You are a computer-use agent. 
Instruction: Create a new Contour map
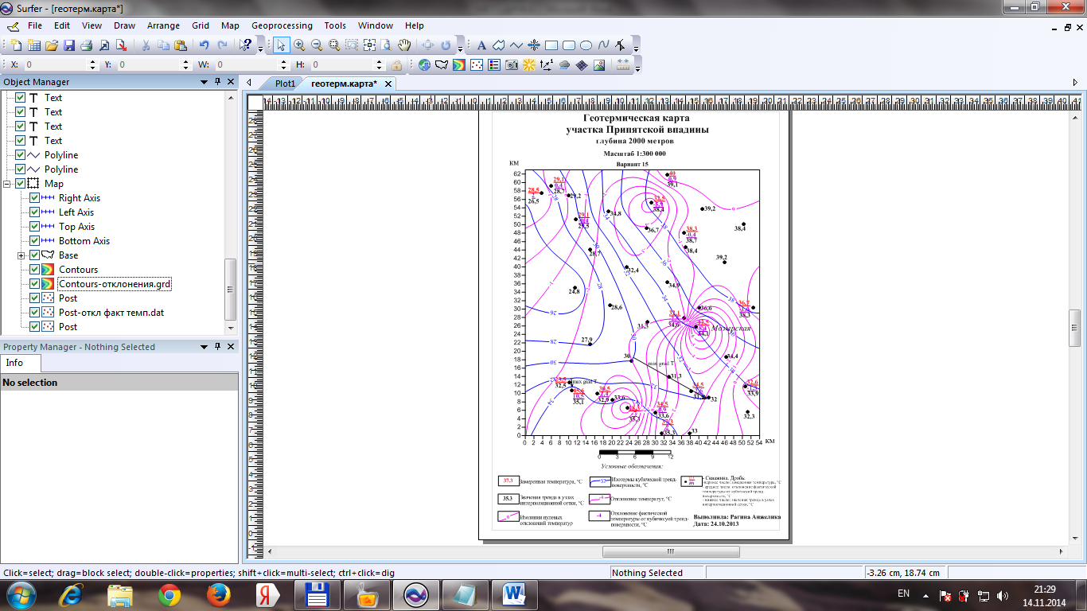click(459, 65)
